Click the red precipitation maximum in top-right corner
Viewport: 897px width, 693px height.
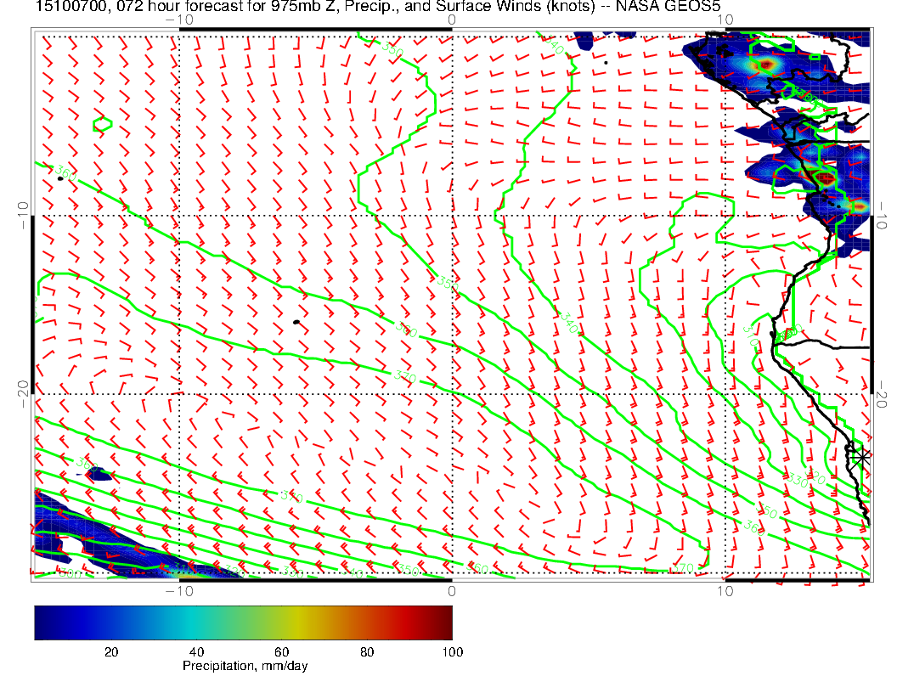[765, 65]
